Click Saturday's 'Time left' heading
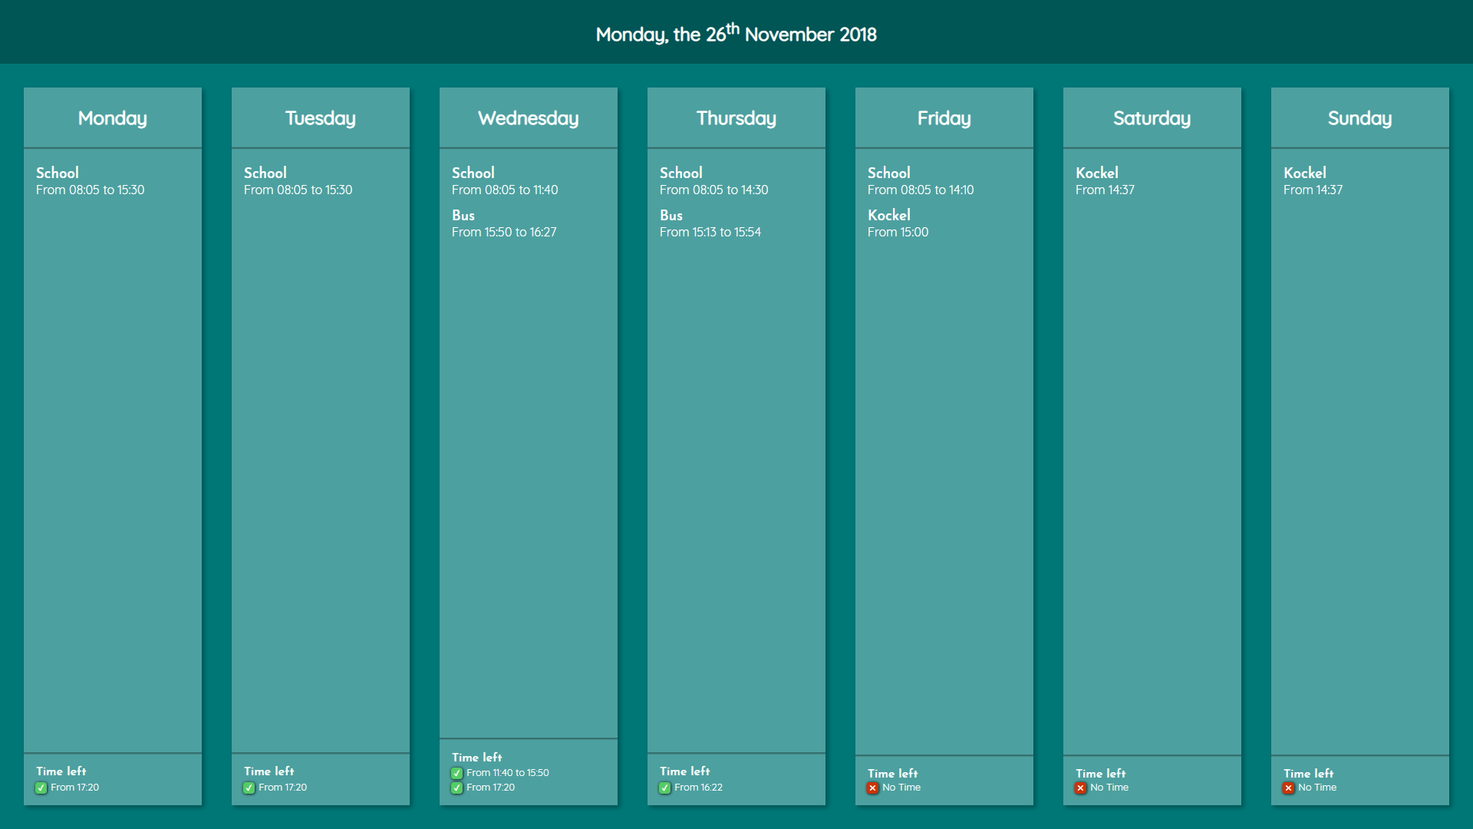Viewport: 1473px width, 829px height. click(1101, 773)
